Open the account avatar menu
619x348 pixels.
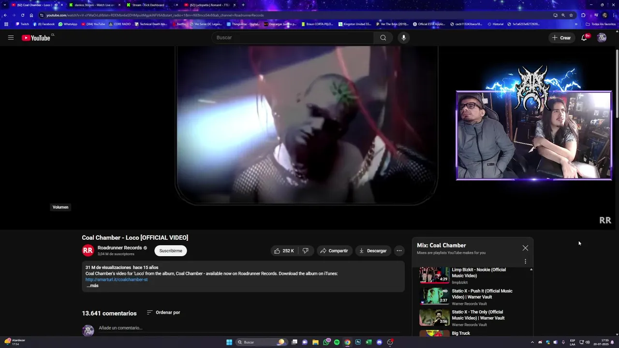[602, 38]
